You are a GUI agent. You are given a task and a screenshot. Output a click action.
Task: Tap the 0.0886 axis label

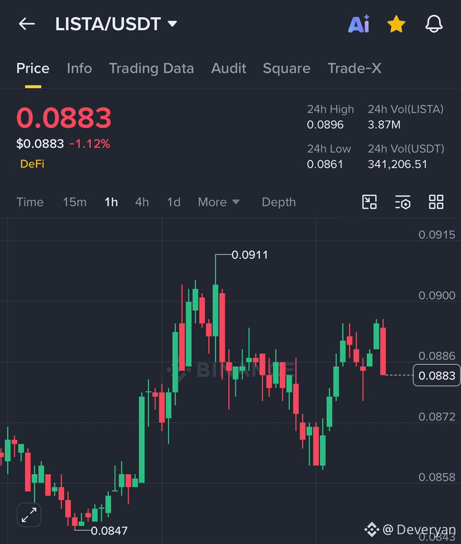pos(437,356)
